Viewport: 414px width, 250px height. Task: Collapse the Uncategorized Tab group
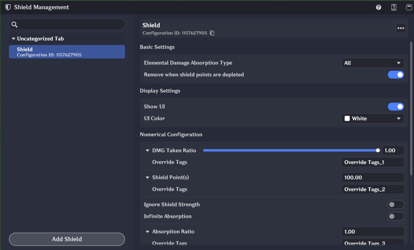pos(14,39)
